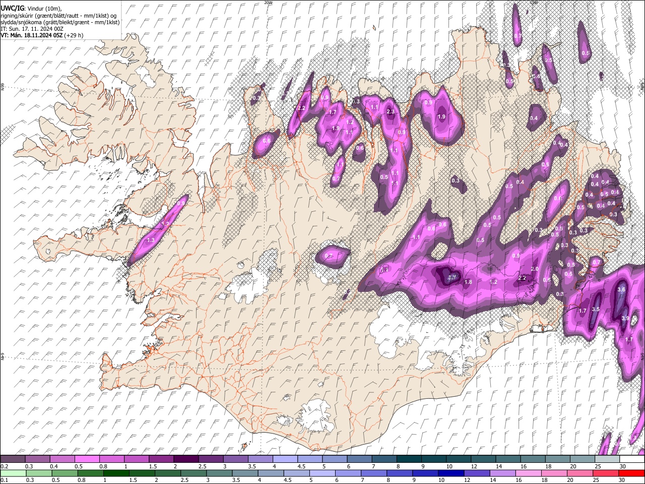Click the '0.2' label in the upper legend row
The height and width of the screenshot is (484, 645).
pyautogui.click(x=4, y=466)
